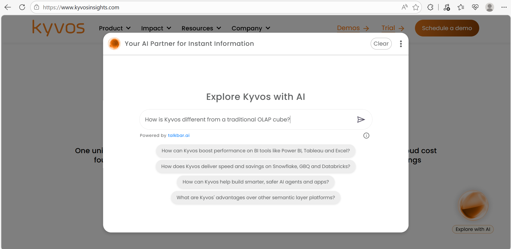Expand the Resources dropdown menu
The height and width of the screenshot is (249, 511).
[201, 28]
